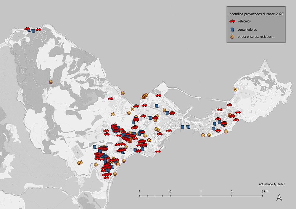Click the '2' scale bar label

tap(232, 191)
